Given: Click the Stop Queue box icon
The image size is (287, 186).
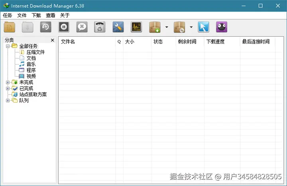Looking at the screenshot, I should coord(179,27).
